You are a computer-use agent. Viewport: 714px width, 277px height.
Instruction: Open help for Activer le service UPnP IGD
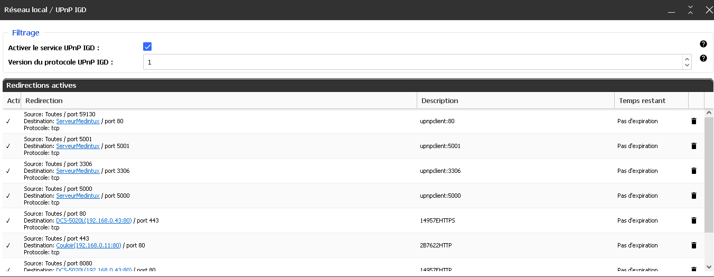[703, 44]
